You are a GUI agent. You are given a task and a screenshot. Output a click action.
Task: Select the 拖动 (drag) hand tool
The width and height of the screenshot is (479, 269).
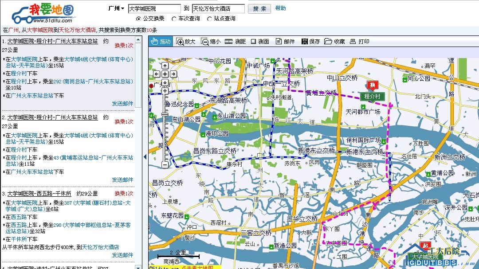tap(161, 41)
